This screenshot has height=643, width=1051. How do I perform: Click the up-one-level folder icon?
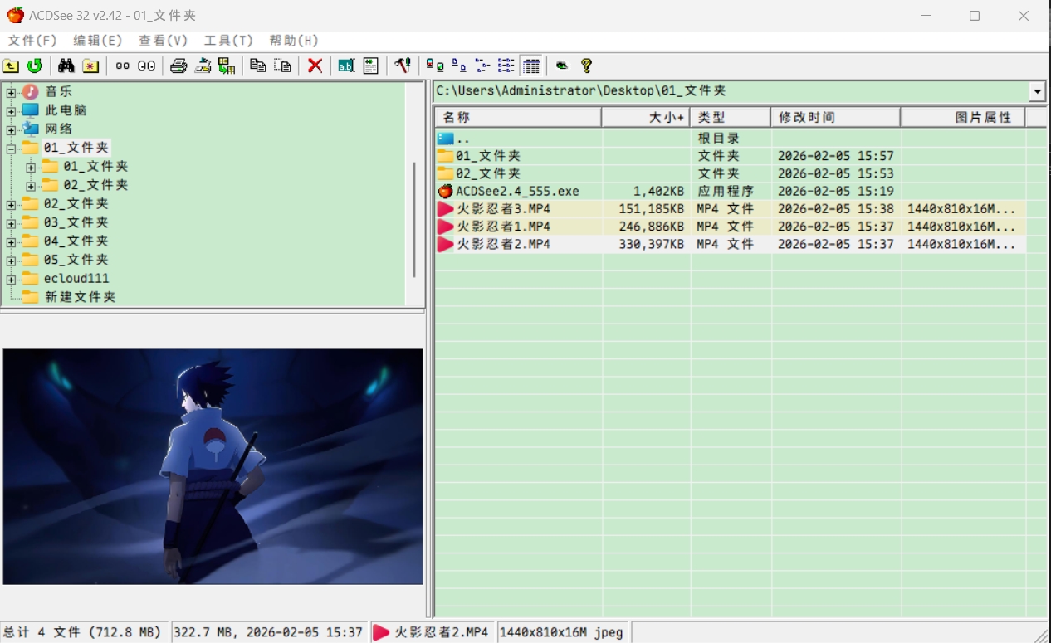[x=11, y=66]
